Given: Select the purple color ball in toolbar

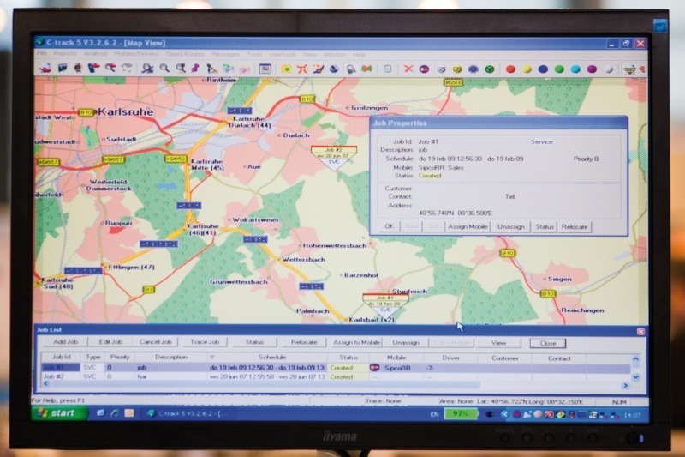Looking at the screenshot, I should 592,69.
